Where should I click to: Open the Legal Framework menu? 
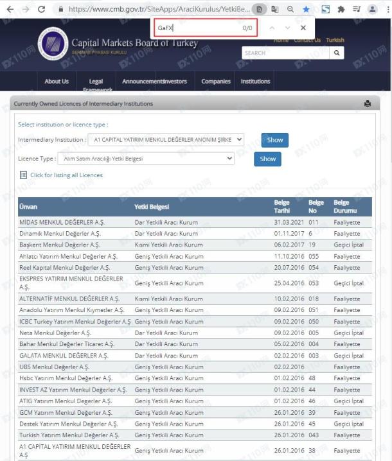96,85
